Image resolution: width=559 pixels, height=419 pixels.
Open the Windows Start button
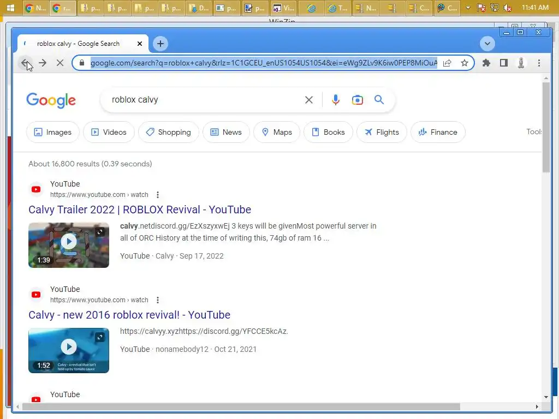pos(11,8)
